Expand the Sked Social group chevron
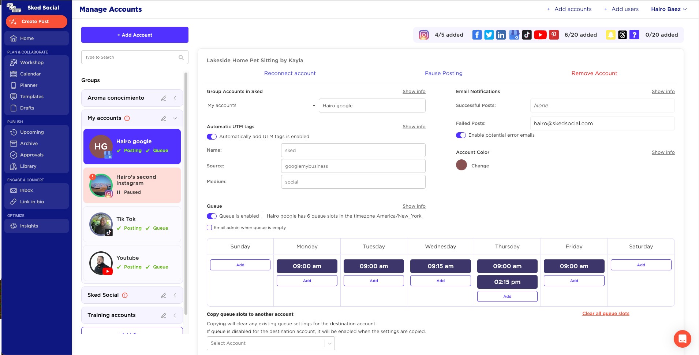Image resolution: width=699 pixels, height=355 pixels. point(175,295)
